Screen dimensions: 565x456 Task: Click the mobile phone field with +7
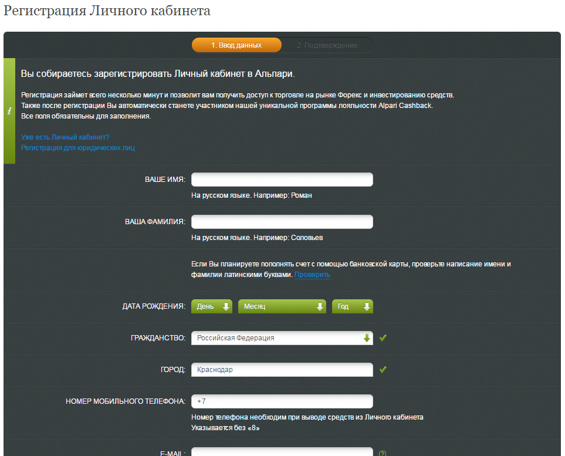pos(282,401)
